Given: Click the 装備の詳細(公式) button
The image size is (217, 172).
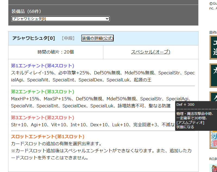Looking at the screenshot, I should [x=97, y=38].
